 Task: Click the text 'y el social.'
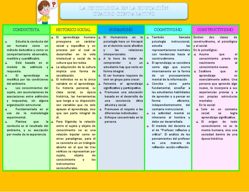pos(200,46)
